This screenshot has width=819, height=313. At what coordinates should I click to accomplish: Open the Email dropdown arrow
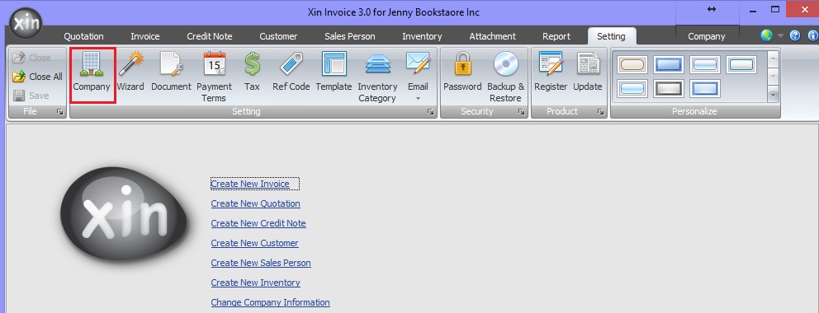[418, 99]
